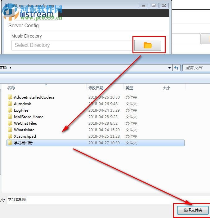Expand the 文档 breadcrumb arrow

(x=11, y=68)
